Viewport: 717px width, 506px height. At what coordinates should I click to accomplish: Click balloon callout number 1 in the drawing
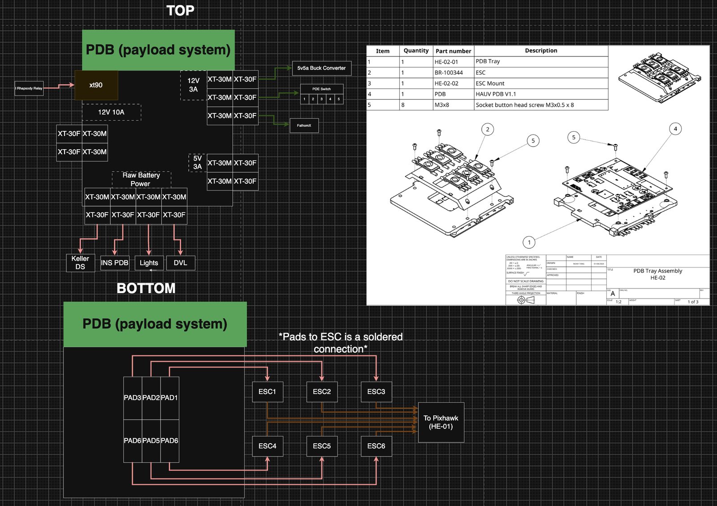529,242
